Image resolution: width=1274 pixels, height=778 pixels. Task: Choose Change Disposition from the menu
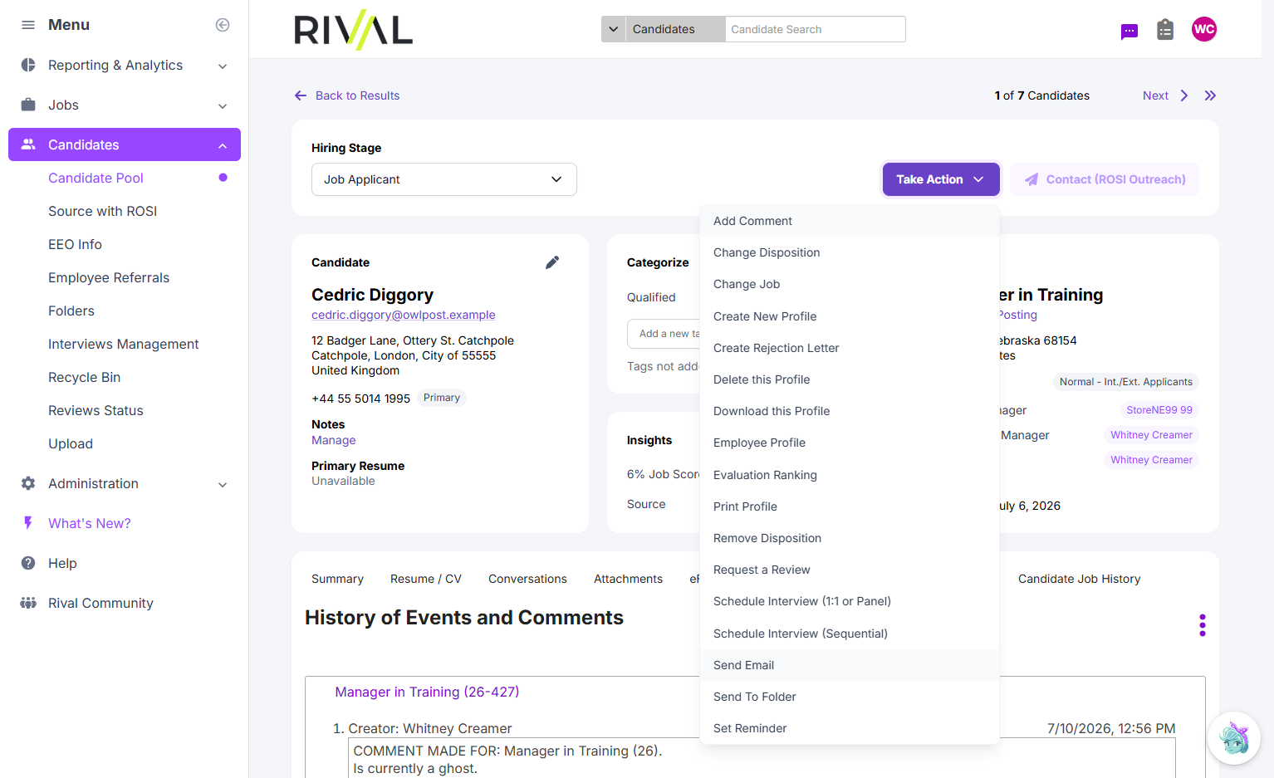850,252
